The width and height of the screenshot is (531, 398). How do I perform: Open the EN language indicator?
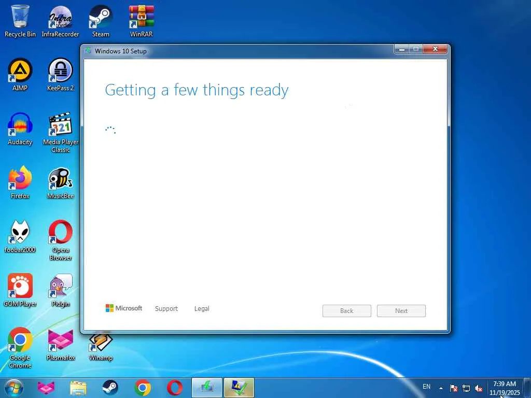(x=427, y=387)
